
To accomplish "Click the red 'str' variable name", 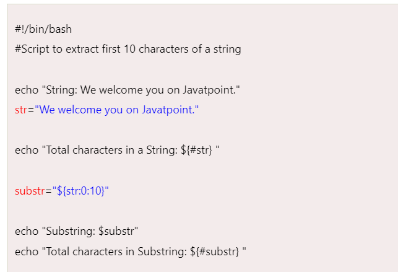I will [21, 110].
